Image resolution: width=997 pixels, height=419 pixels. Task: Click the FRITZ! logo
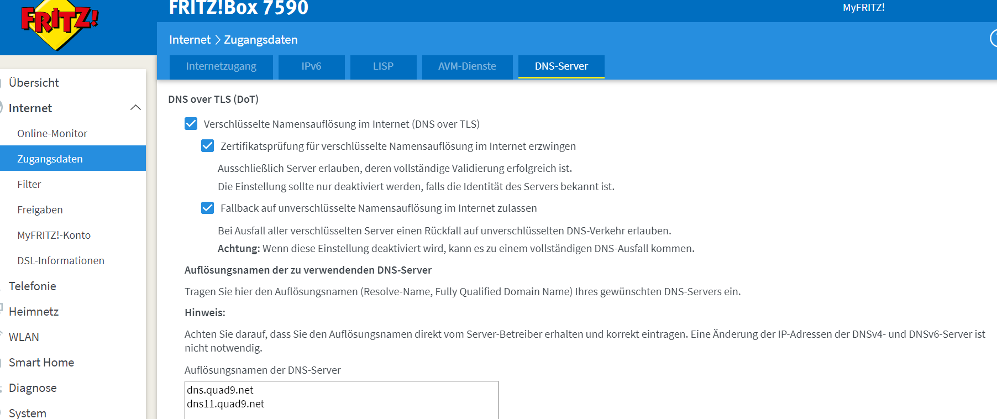coord(59,25)
